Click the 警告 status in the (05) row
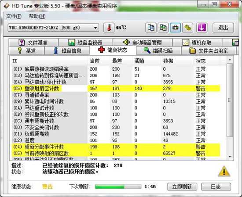Screen dimensions: 242x197 click(201, 88)
